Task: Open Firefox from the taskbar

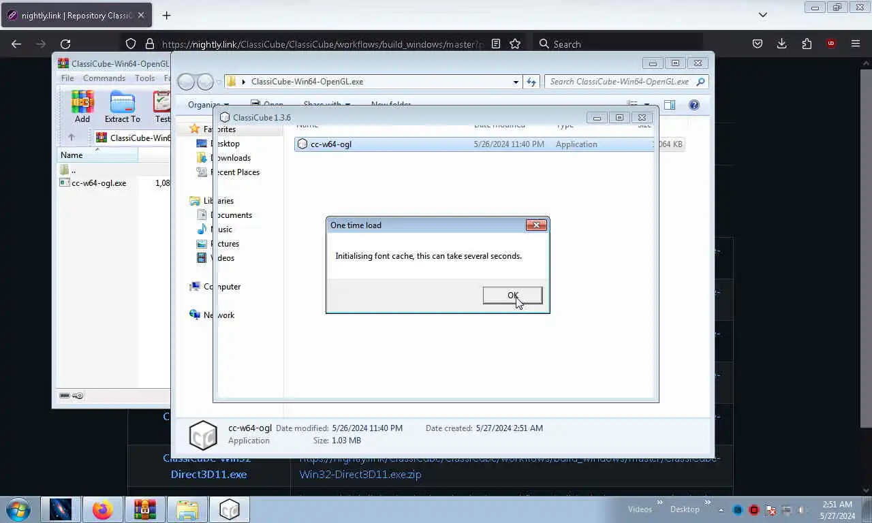Action: click(103, 509)
